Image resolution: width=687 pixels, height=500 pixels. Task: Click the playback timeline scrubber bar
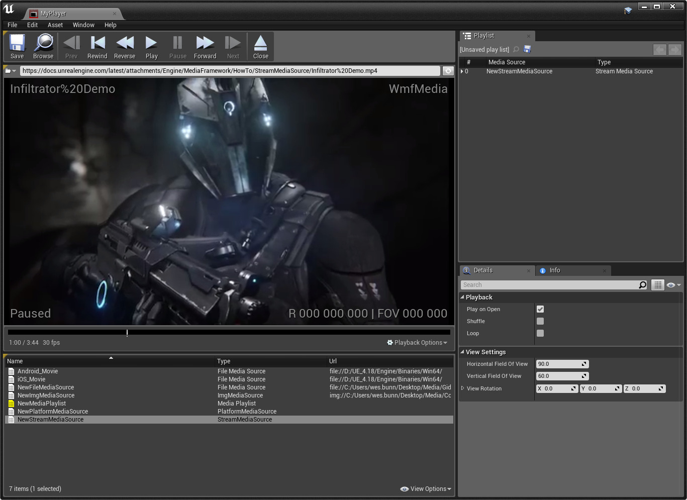pos(229,332)
